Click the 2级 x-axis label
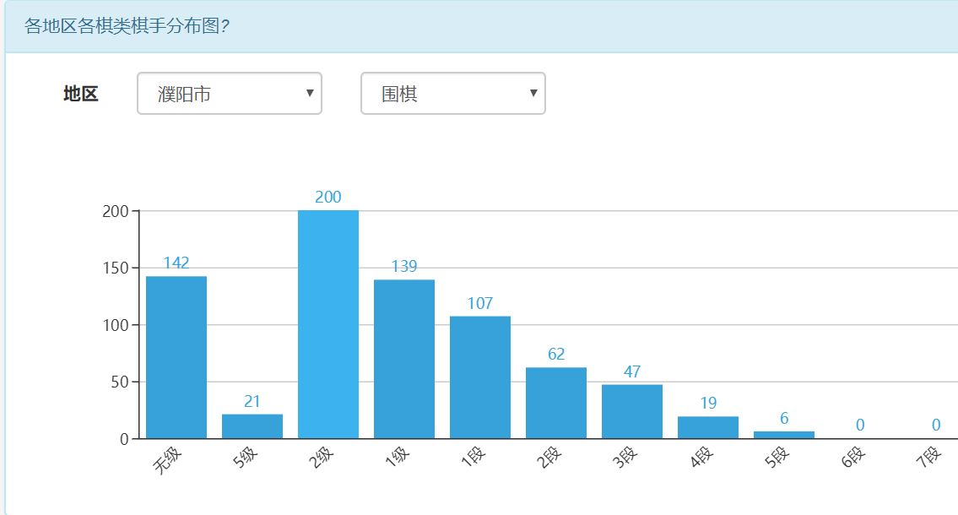958x515 pixels. pos(322,461)
